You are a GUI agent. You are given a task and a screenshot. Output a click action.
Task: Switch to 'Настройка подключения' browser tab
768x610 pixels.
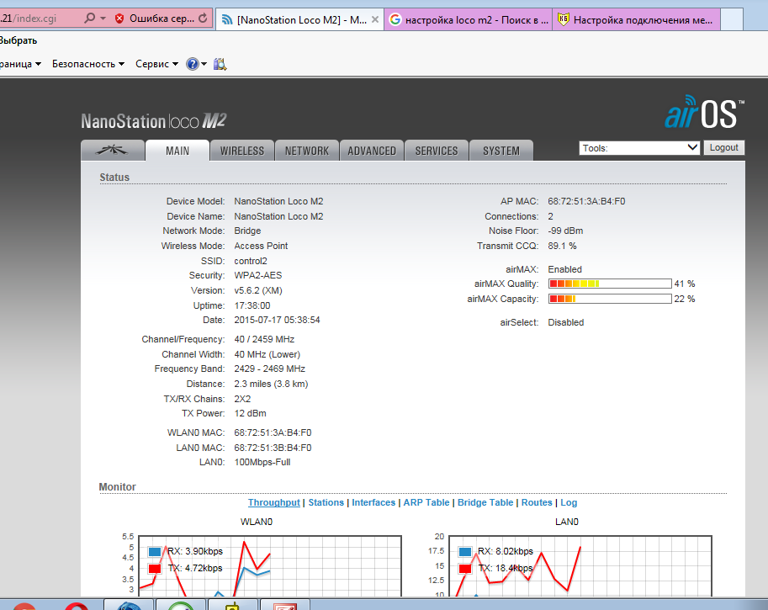tap(636, 19)
